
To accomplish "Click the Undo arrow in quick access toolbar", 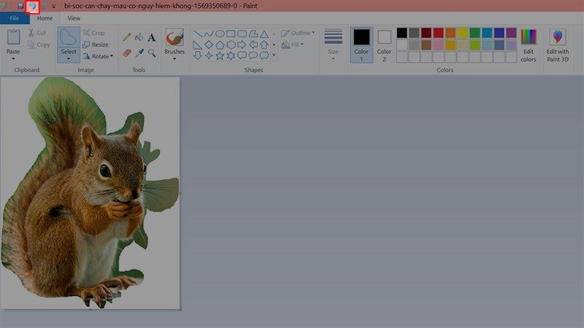I will pyautogui.click(x=32, y=6).
